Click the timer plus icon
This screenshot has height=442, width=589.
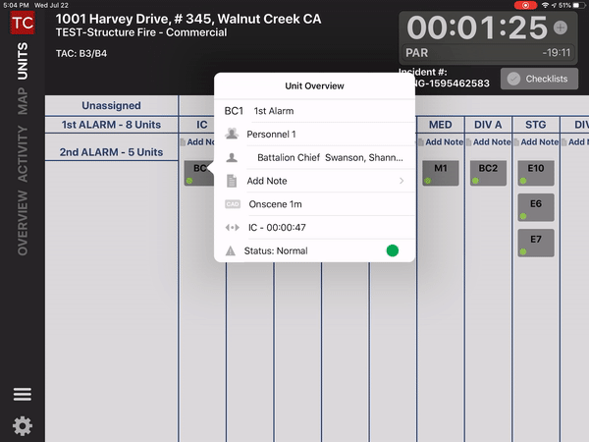(561, 28)
